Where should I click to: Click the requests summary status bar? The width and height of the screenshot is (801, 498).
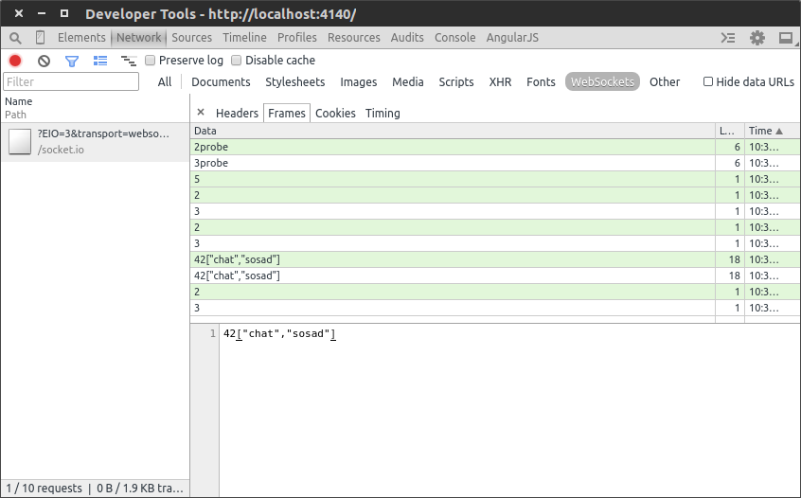[x=95, y=489]
